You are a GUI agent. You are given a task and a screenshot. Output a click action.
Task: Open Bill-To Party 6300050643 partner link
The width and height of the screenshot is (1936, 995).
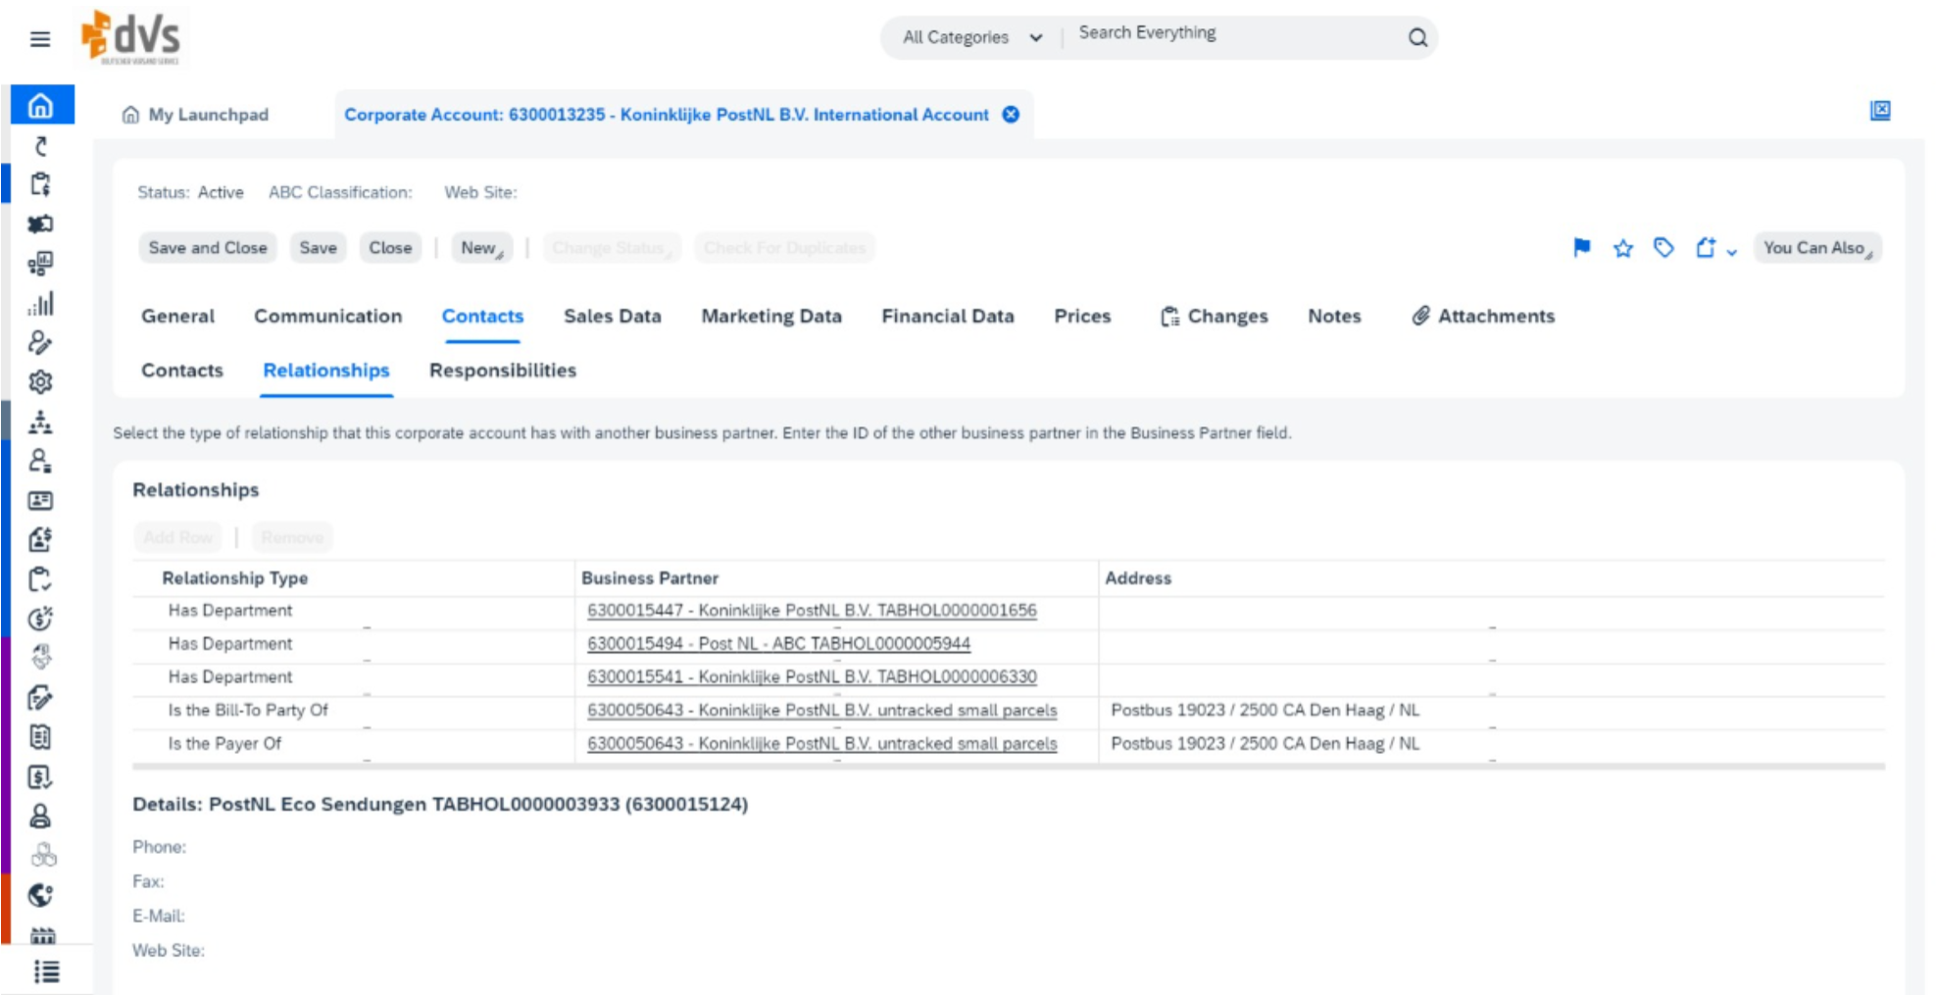[x=822, y=711]
